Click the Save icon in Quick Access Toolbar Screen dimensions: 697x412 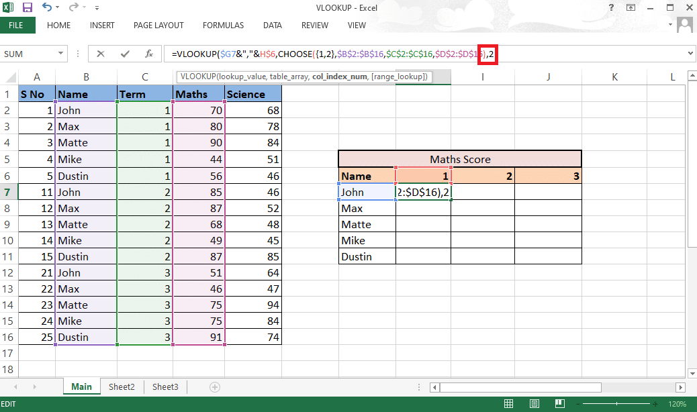click(28, 8)
